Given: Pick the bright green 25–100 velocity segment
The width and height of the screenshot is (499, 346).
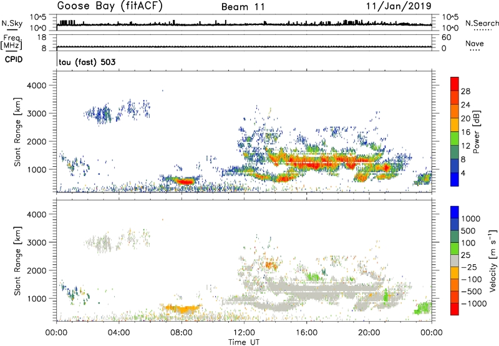Looking at the screenshot, I should coord(455,249).
